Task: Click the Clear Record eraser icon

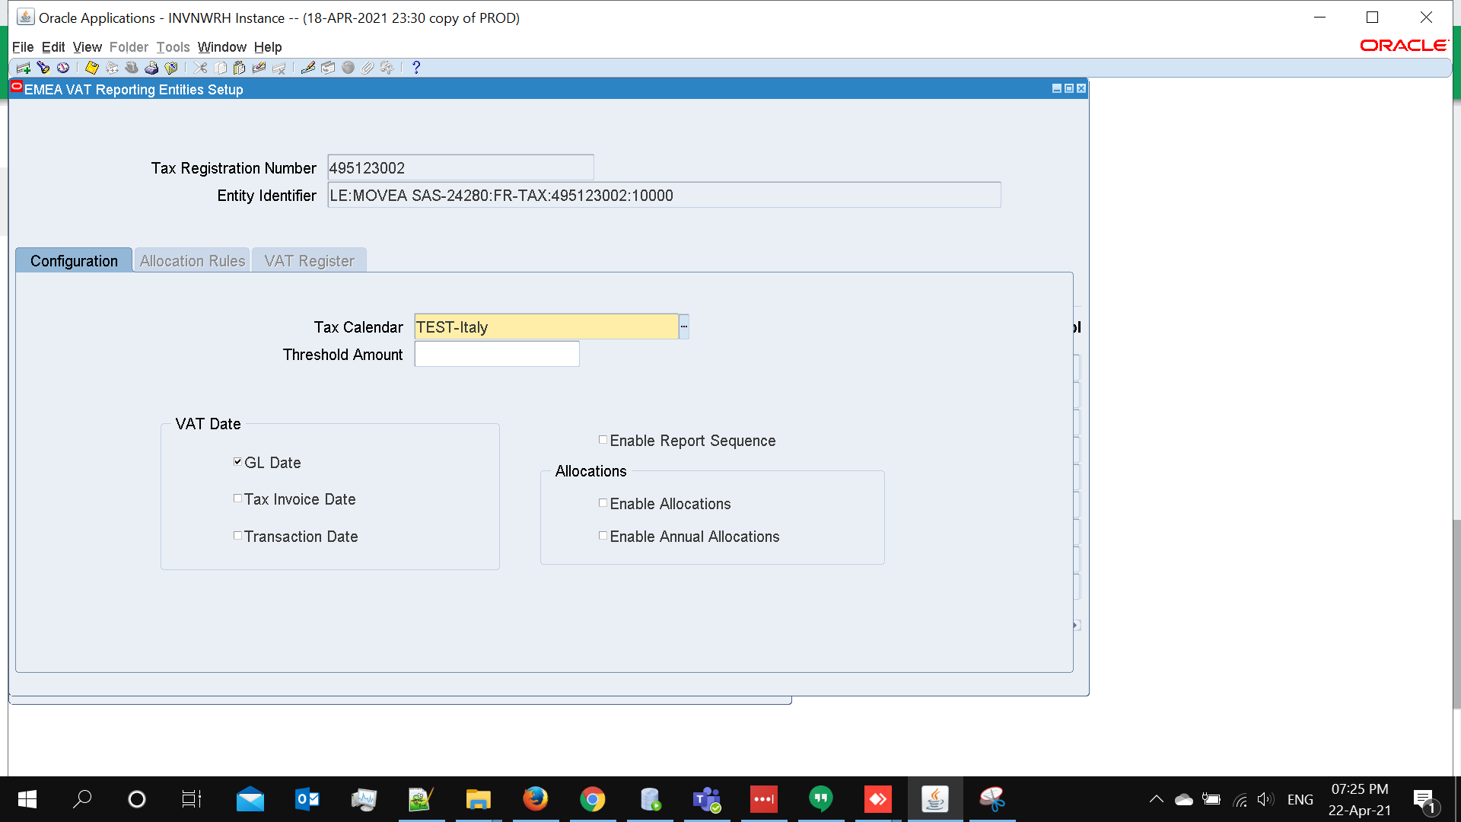Action: tap(259, 68)
